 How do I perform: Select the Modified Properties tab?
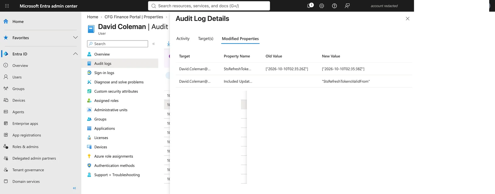pos(240,39)
